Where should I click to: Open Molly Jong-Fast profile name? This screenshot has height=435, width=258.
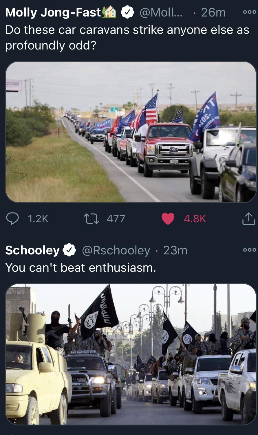coord(53,12)
